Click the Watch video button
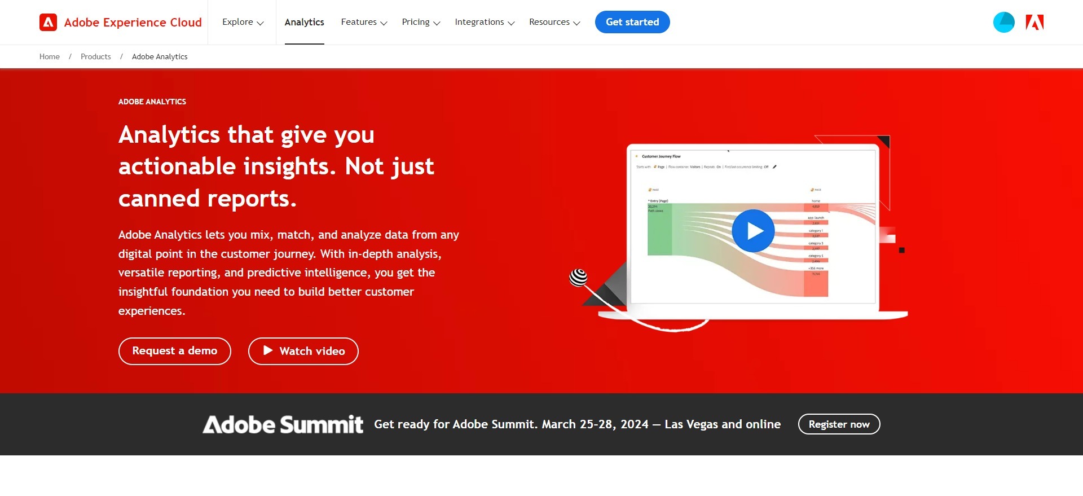Image resolution: width=1083 pixels, height=496 pixels. click(303, 351)
